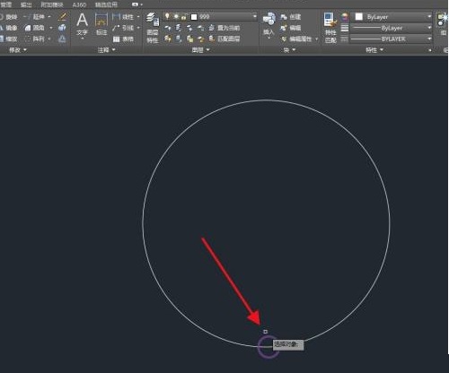Image resolution: width=449 pixels, height=373 pixels.
Task: Expand the 修改 panel
Action: coord(18,50)
